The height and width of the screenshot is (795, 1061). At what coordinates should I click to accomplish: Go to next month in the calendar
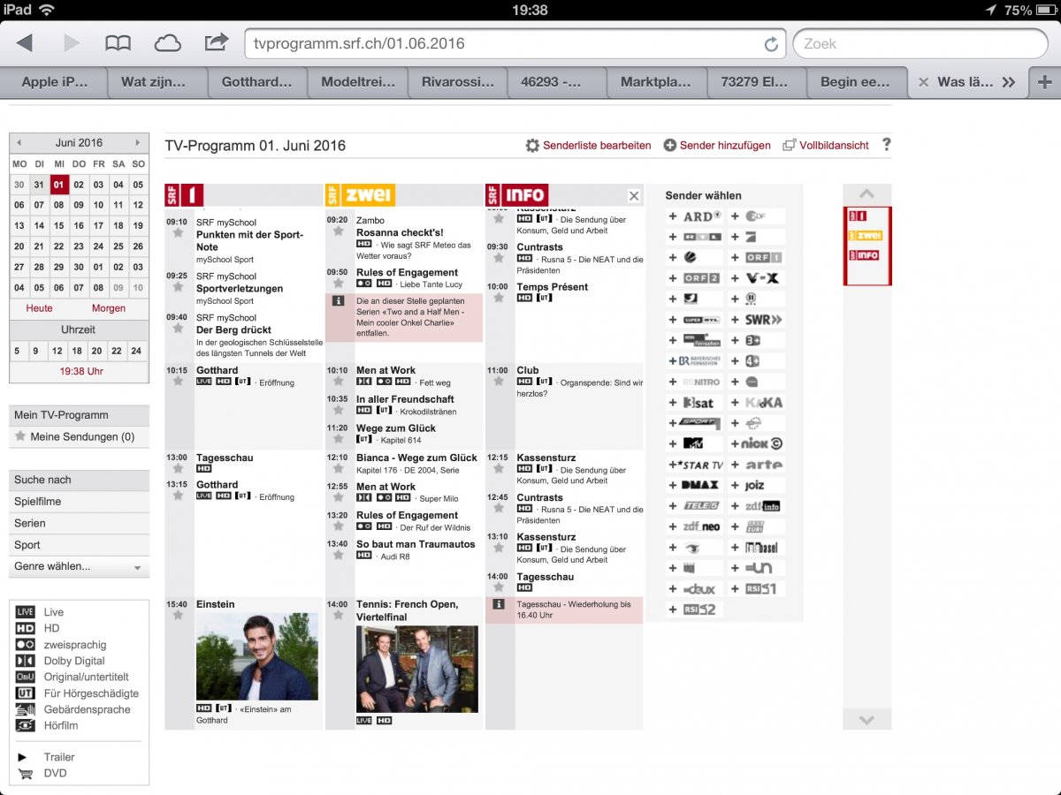tap(138, 142)
